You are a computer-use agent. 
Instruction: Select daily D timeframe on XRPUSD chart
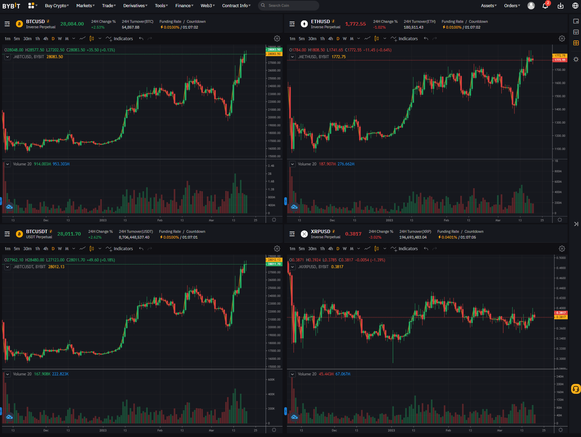pyautogui.click(x=338, y=248)
